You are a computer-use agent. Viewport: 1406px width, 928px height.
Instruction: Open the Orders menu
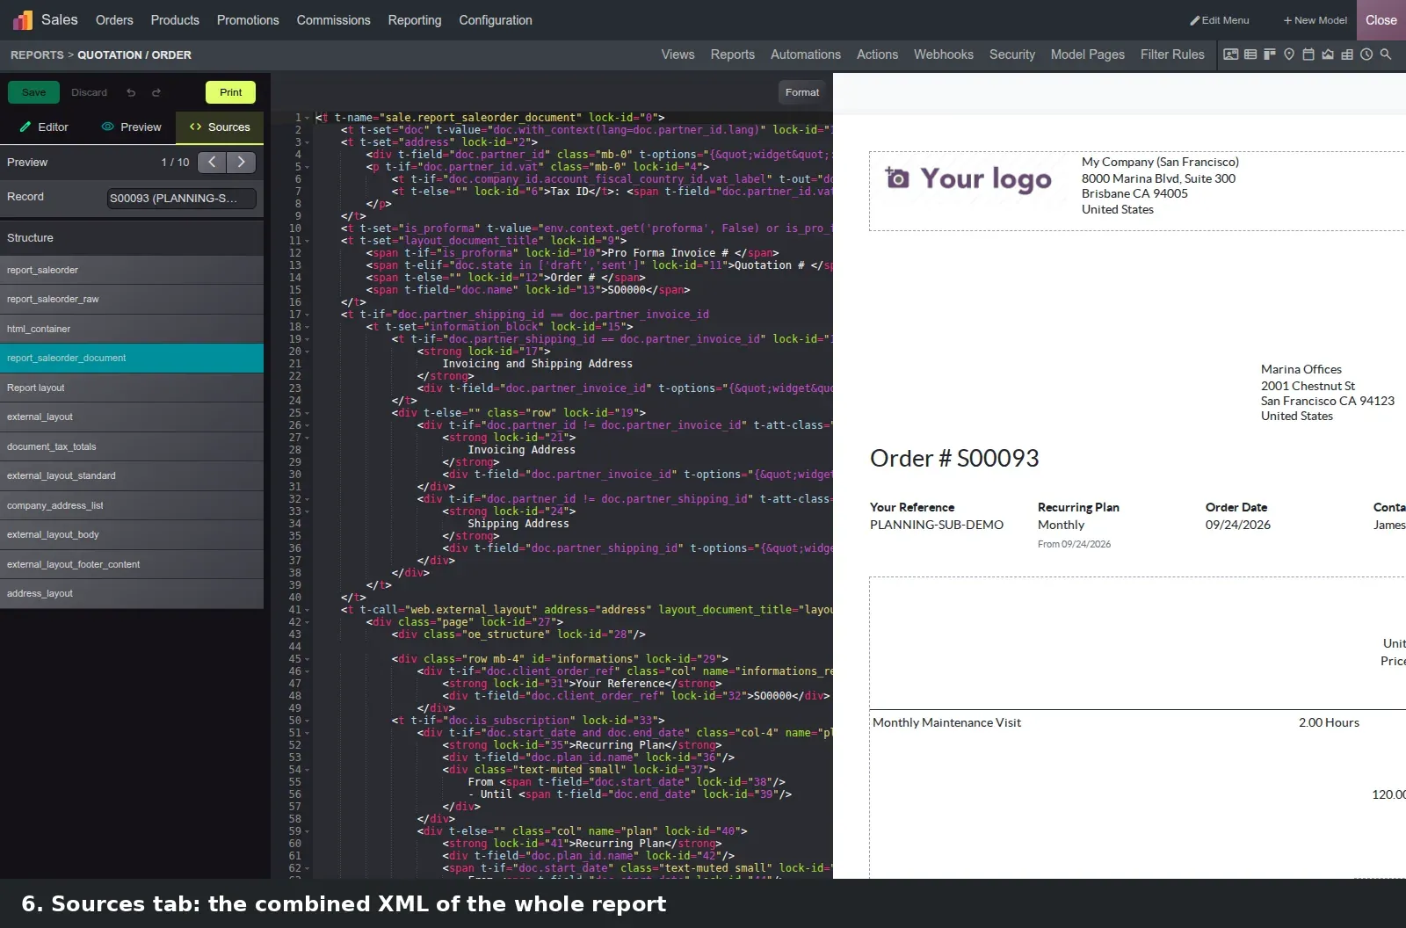pos(114,20)
